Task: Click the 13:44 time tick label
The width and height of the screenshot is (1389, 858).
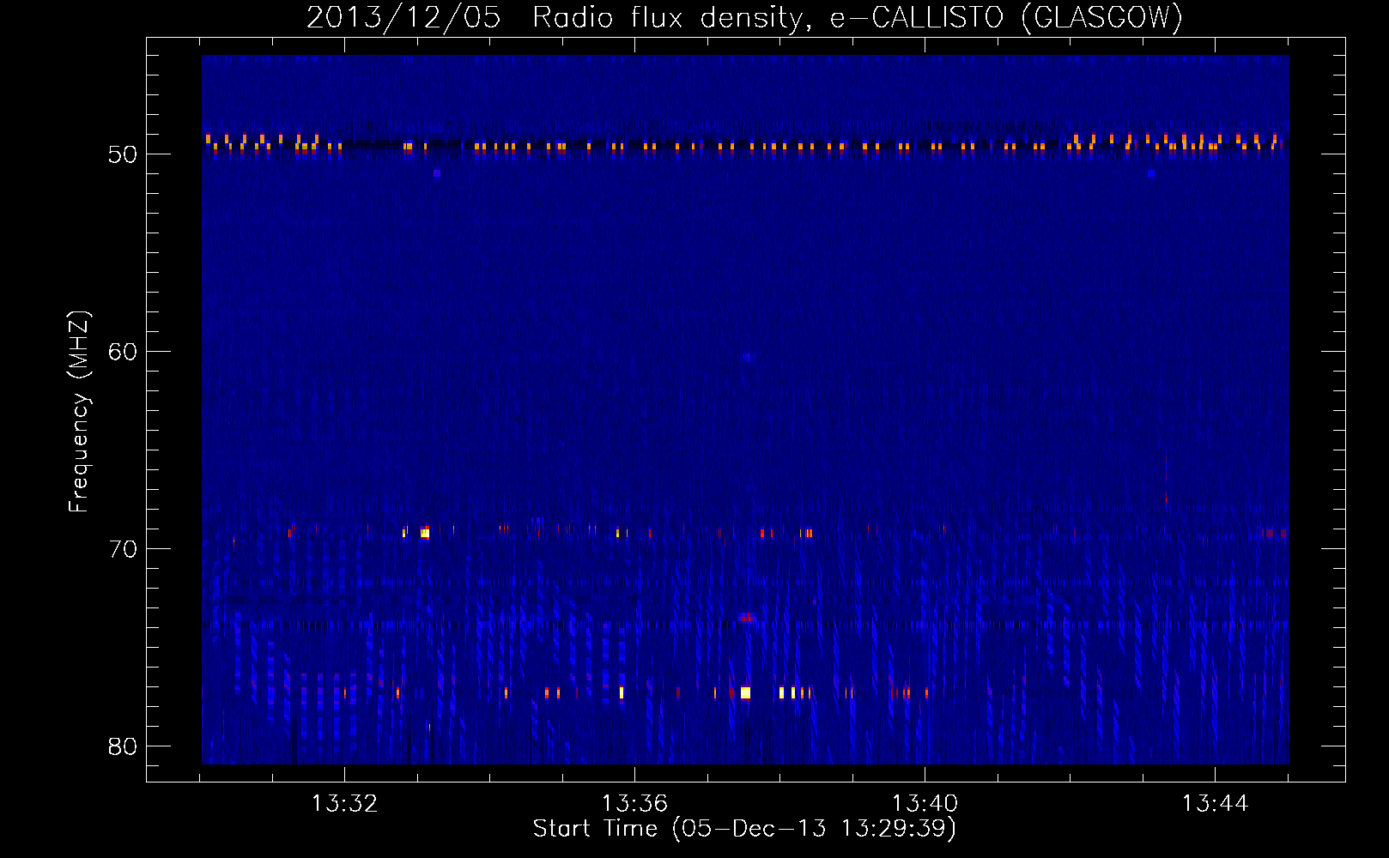Action: point(1215,804)
